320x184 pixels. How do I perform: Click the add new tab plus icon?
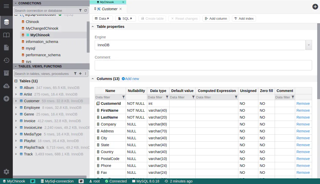315,7
